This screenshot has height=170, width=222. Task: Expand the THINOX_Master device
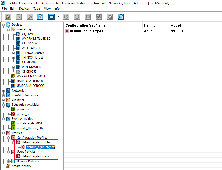point(13,53)
